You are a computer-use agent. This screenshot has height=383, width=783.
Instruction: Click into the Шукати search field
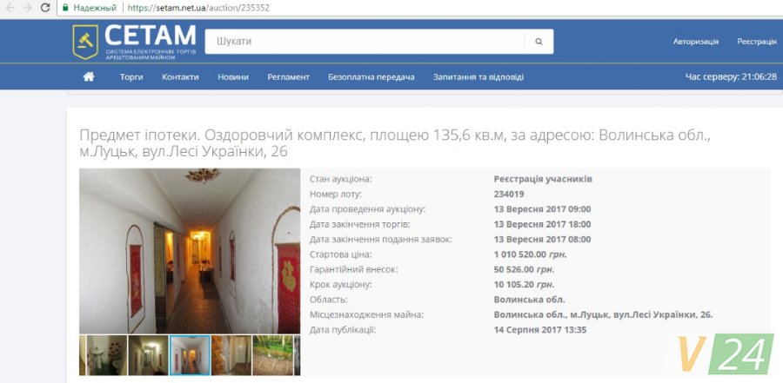point(365,42)
